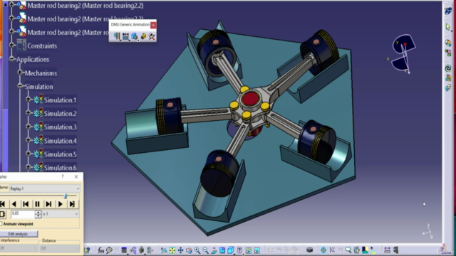The width and height of the screenshot is (456, 256).
Task: Click the Replay dialog help question mark
Action: (x=63, y=176)
